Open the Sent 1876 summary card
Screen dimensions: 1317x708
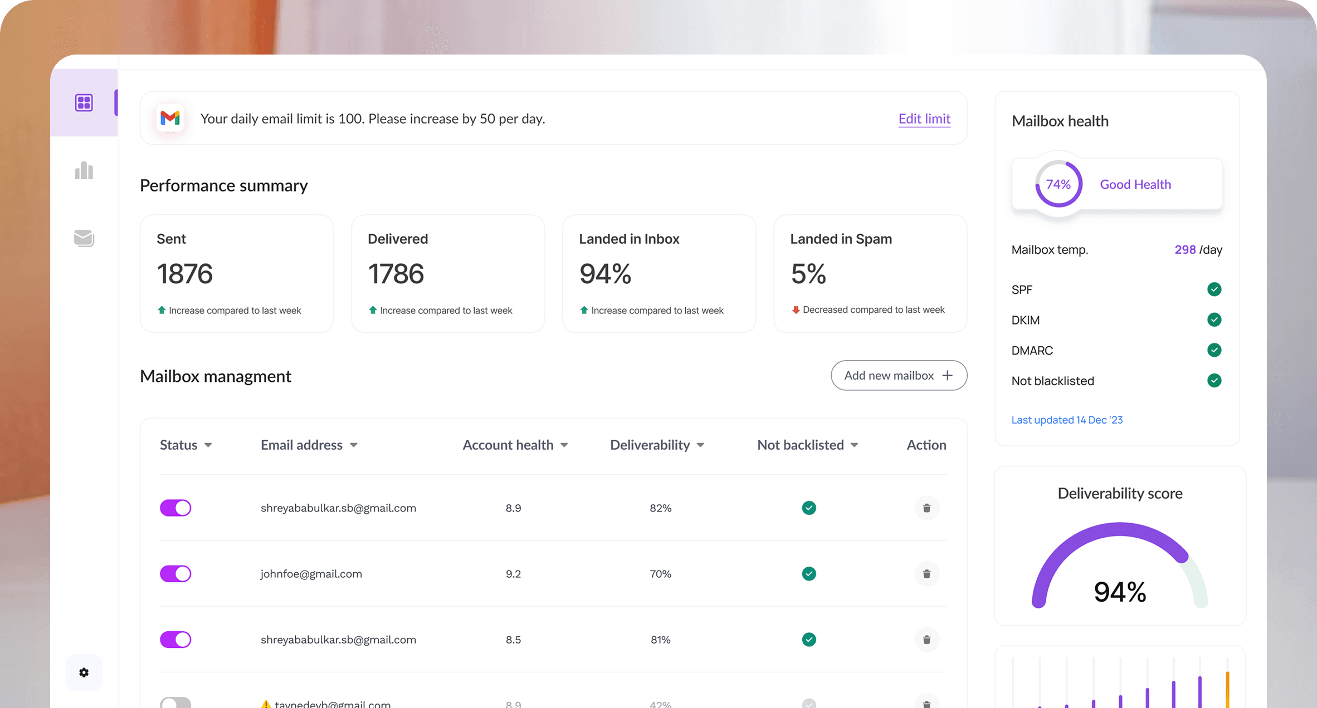tap(237, 274)
